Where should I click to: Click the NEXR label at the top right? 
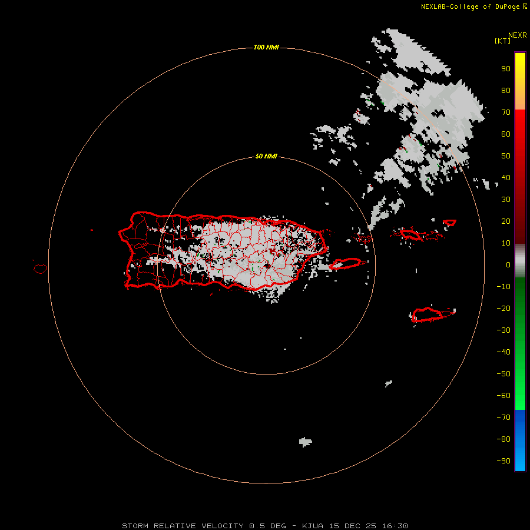click(x=518, y=35)
